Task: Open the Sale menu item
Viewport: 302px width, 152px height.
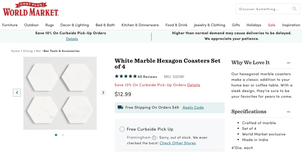Action: point(272,25)
